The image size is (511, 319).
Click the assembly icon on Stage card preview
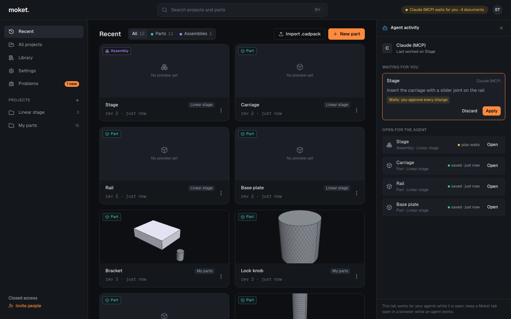pos(164,67)
